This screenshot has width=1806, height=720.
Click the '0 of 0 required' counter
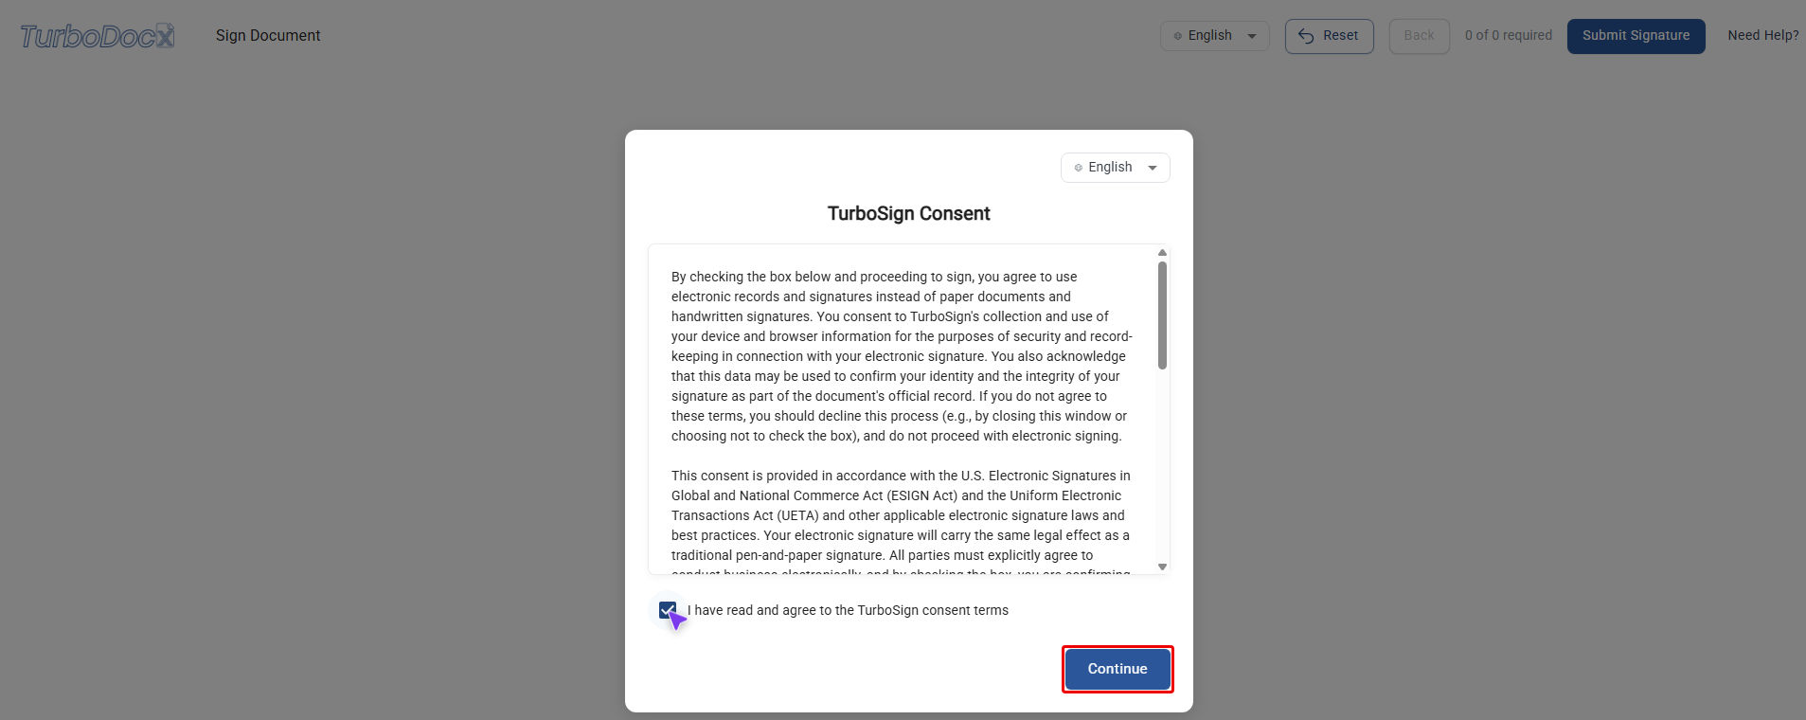click(1508, 36)
